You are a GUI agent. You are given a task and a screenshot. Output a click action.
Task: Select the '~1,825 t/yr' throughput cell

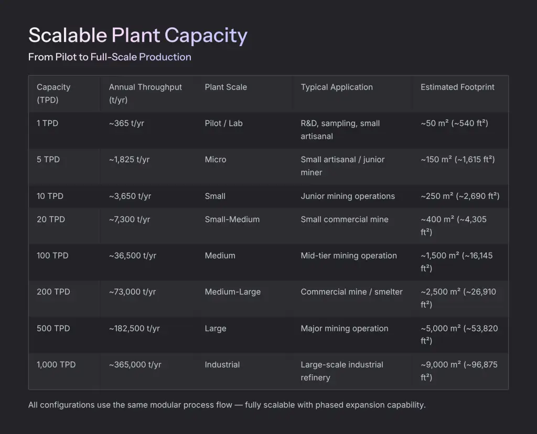coord(129,160)
